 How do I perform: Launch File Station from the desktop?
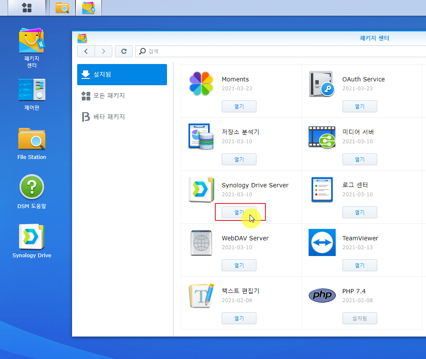click(32, 144)
